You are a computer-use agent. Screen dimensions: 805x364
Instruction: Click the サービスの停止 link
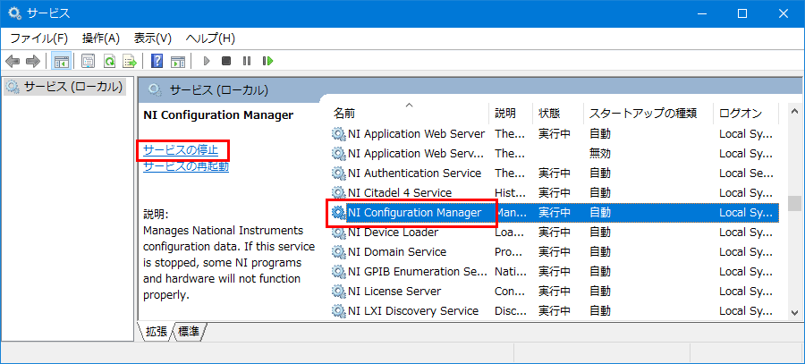pos(181,150)
